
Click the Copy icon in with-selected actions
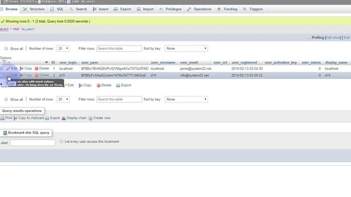click(x=81, y=85)
